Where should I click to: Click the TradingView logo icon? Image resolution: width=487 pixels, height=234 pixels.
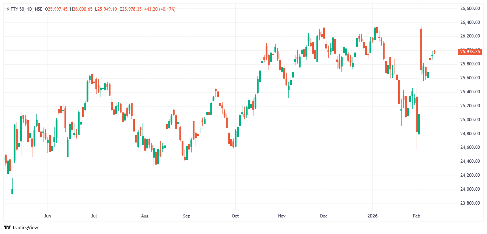7,227
